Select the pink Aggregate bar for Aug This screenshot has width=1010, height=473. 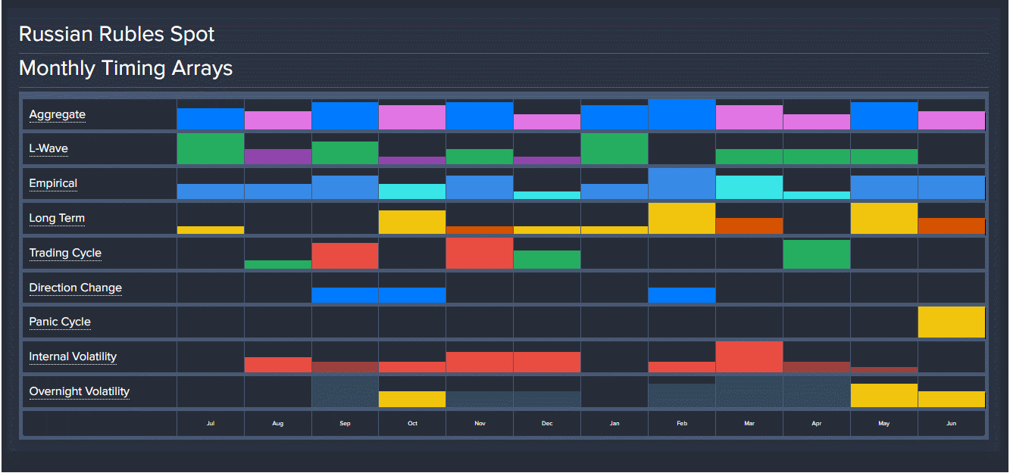(x=278, y=120)
